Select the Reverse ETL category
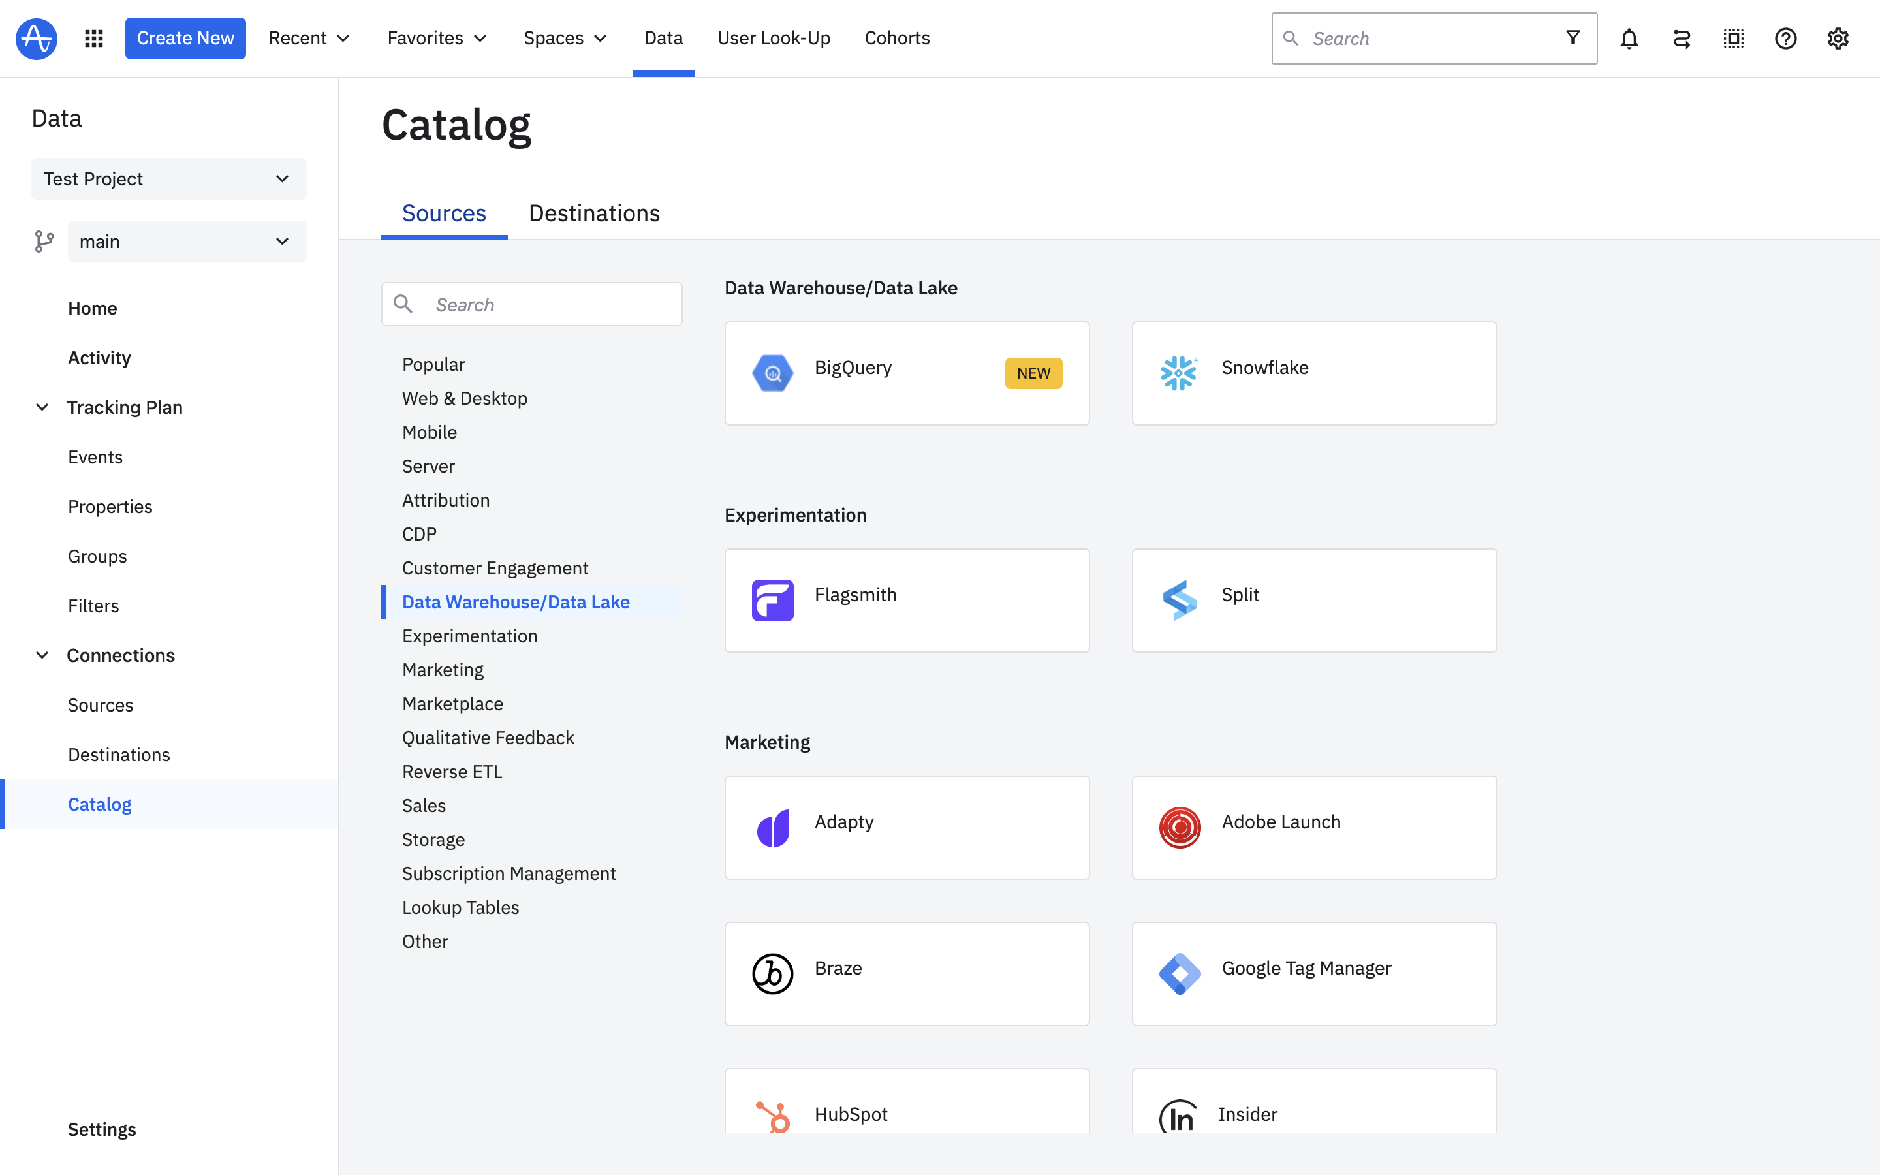 coord(452,772)
